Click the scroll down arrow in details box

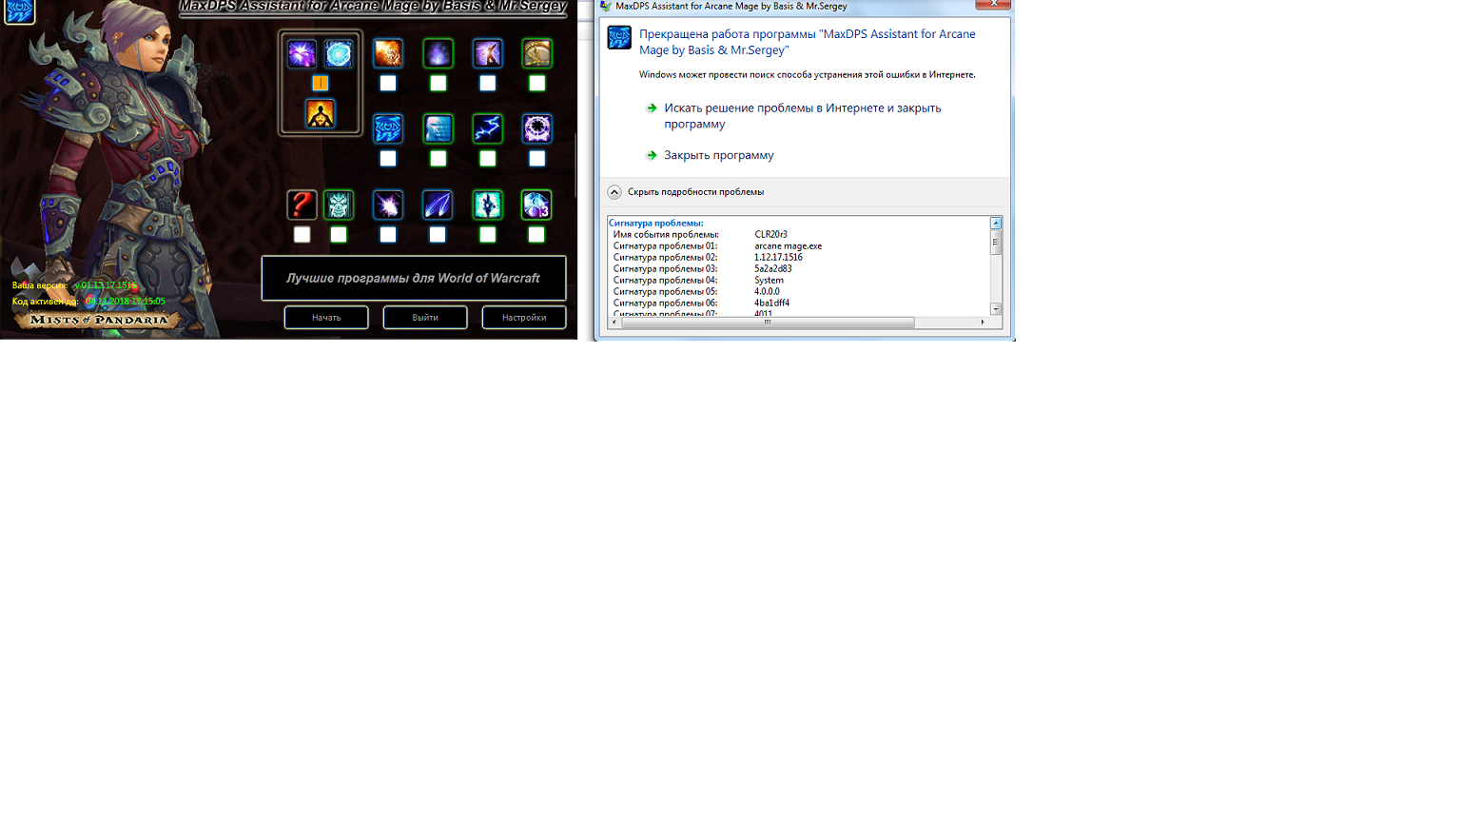click(x=996, y=309)
